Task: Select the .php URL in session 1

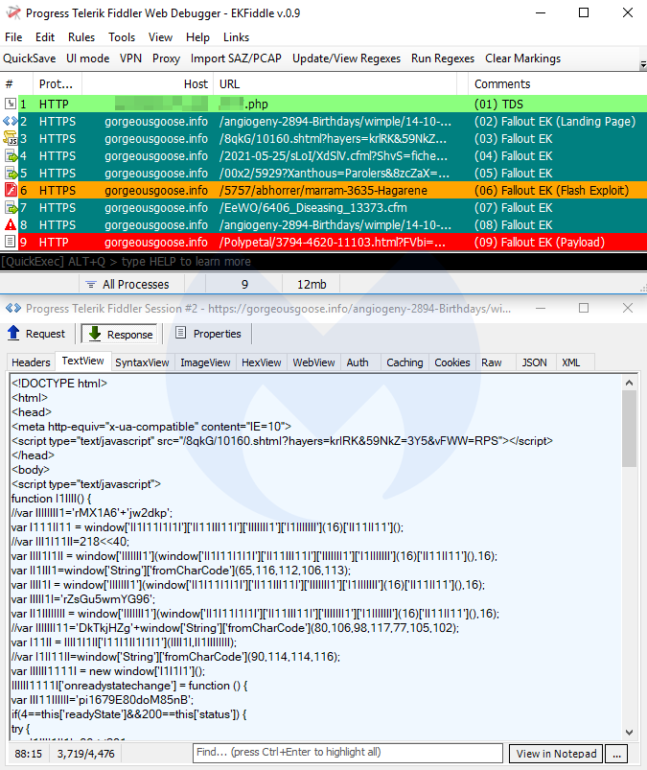Action: coord(243,104)
